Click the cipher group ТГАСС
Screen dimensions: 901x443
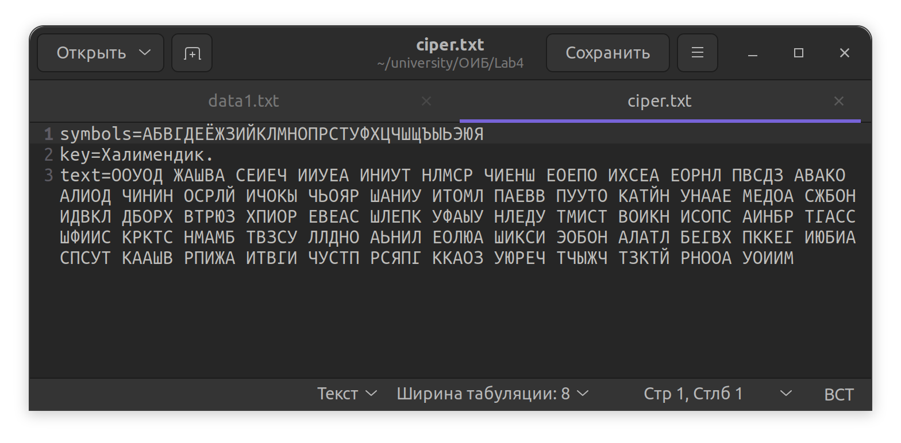[x=830, y=217]
